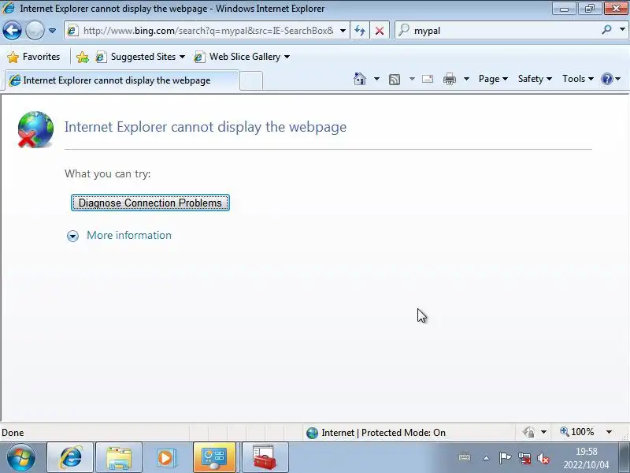Select the Internet Explorer cannot display tab
This screenshot has width=630, height=473.
120,80
